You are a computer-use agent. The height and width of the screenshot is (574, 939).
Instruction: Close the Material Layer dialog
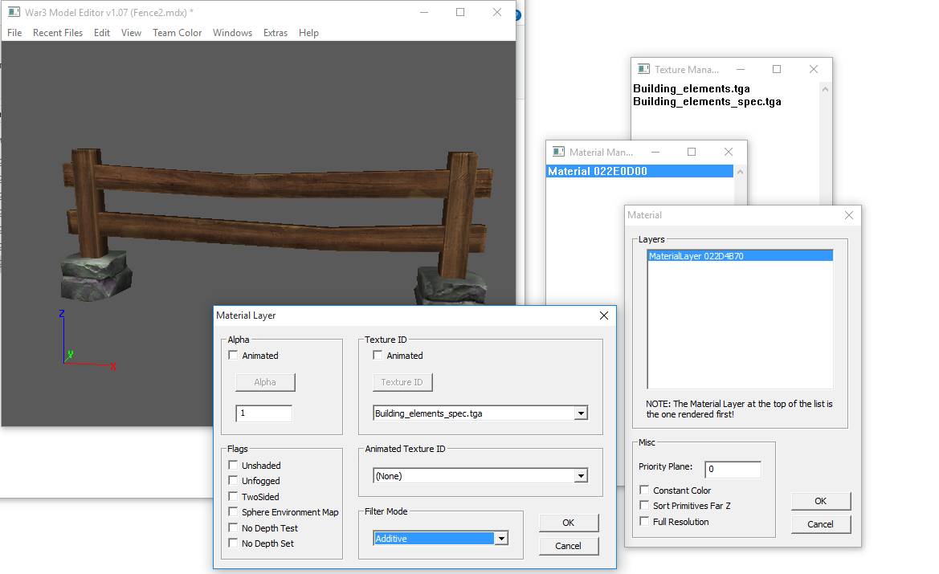[604, 315]
